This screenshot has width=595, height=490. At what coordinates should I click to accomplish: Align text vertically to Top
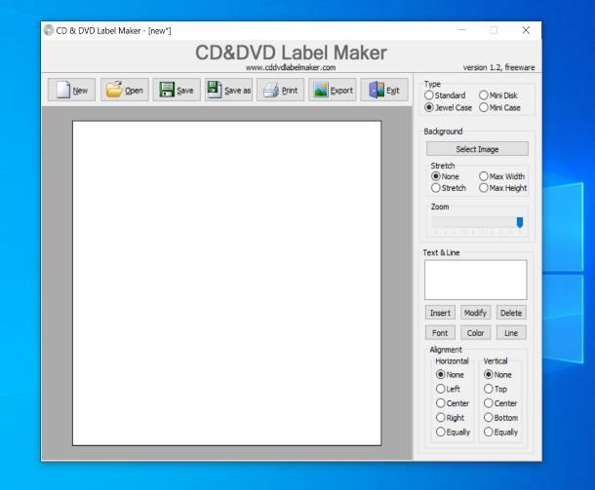click(x=496, y=390)
